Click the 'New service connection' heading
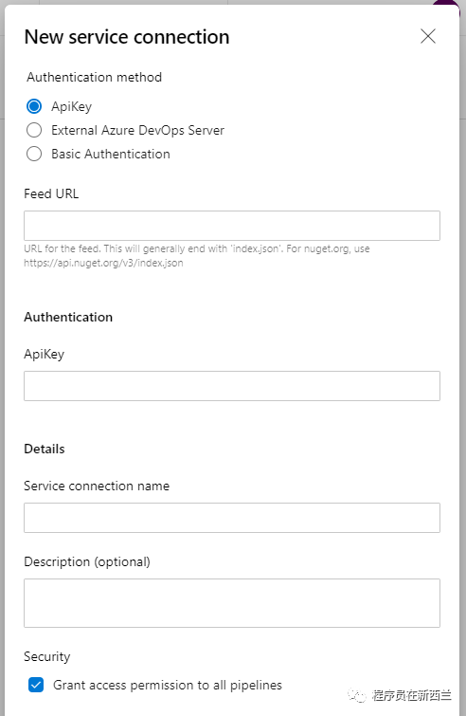 127,37
